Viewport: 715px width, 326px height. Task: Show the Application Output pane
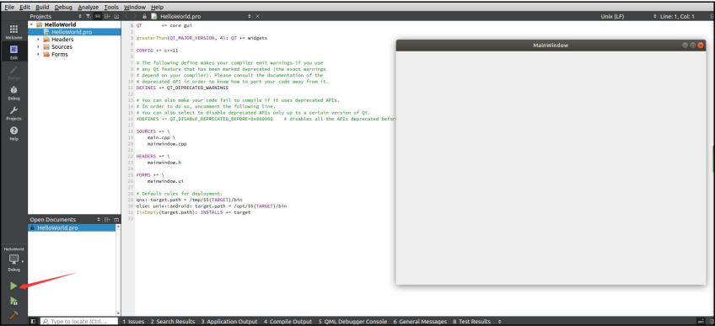[228, 322]
